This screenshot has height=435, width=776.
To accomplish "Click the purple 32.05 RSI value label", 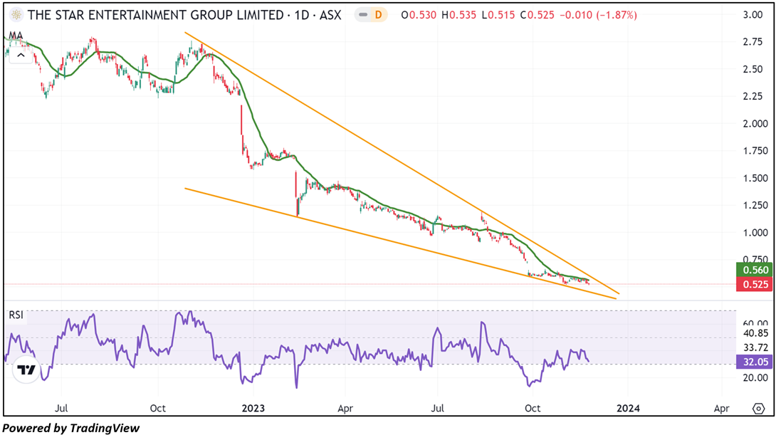I will pyautogui.click(x=754, y=362).
